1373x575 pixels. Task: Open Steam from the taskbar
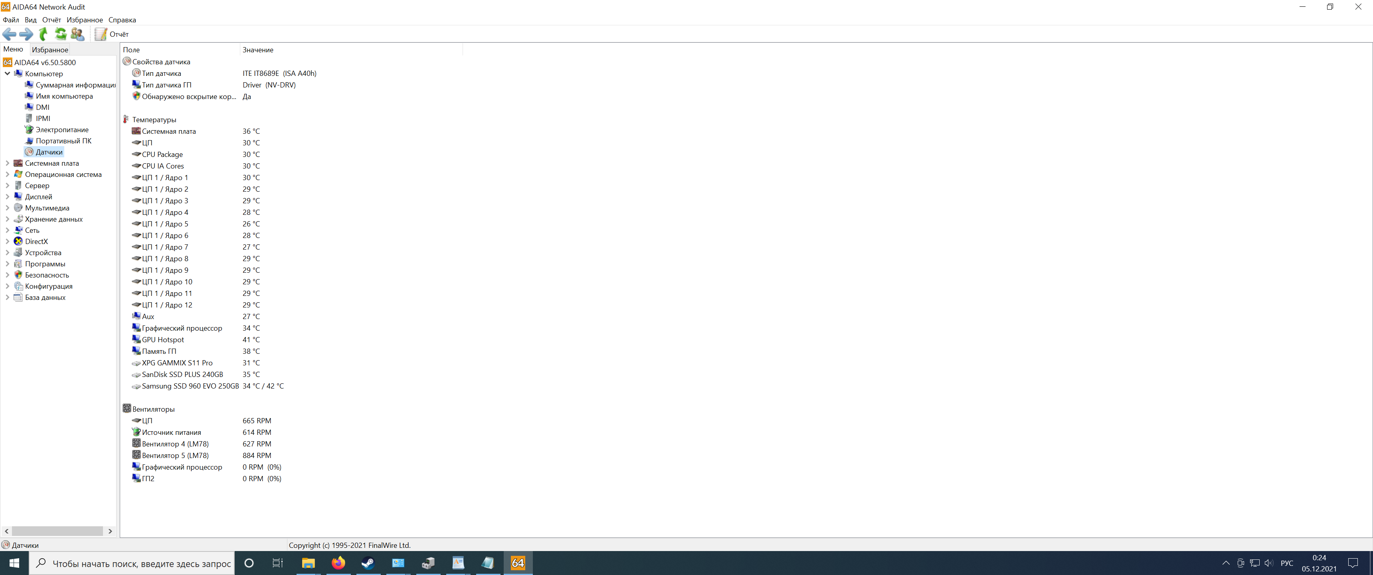tap(368, 563)
